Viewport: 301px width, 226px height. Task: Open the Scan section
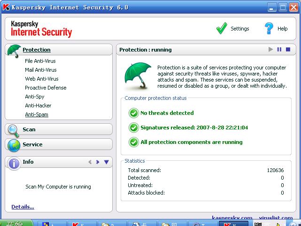point(29,129)
